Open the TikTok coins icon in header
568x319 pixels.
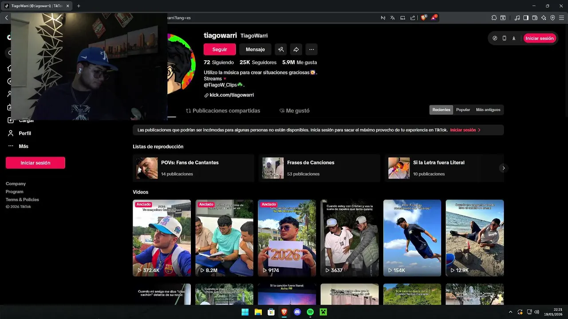coord(495,38)
